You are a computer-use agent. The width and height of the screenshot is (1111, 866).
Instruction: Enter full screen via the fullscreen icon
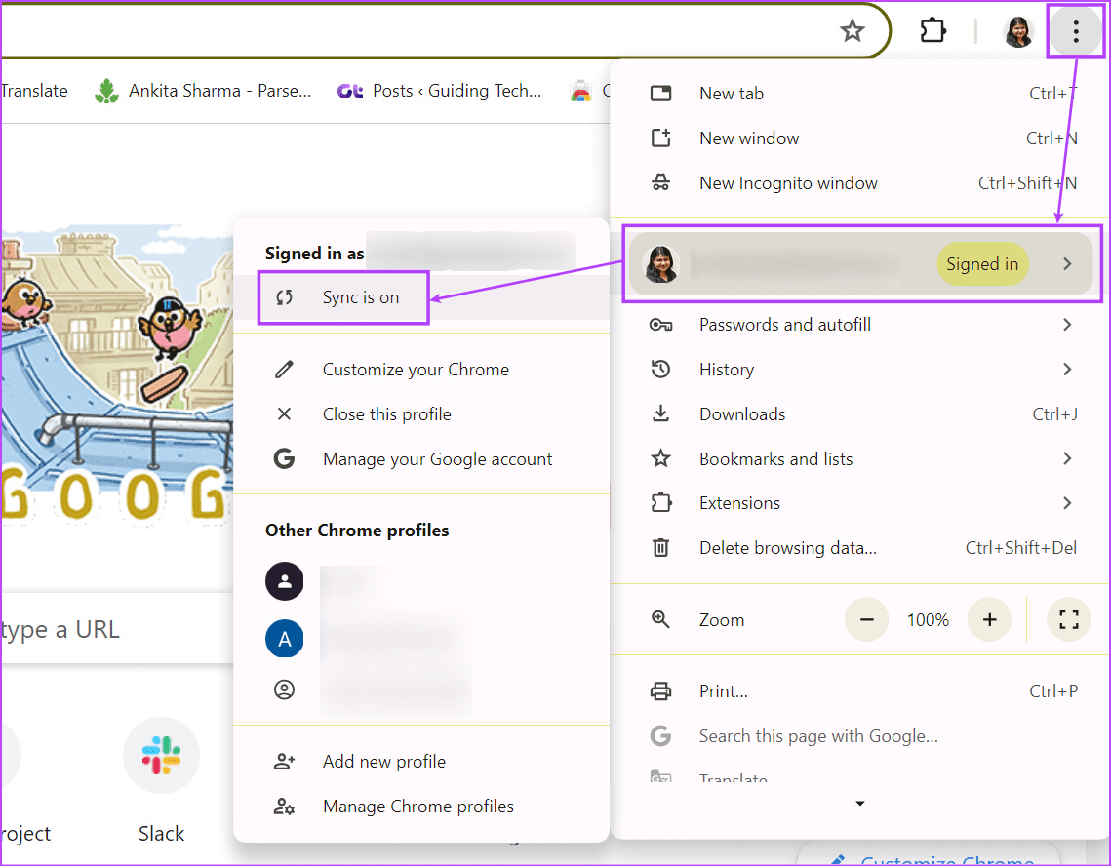coord(1069,619)
